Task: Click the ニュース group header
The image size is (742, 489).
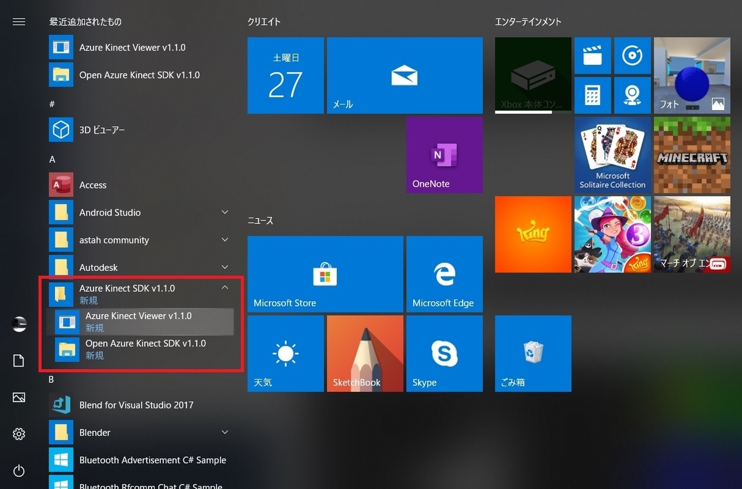Action: tap(260, 220)
